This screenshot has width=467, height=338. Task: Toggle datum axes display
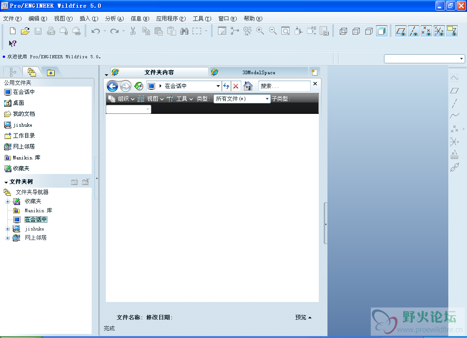click(x=414, y=31)
